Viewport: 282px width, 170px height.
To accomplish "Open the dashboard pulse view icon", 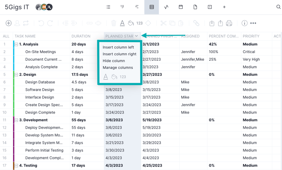I will (x=166, y=7).
